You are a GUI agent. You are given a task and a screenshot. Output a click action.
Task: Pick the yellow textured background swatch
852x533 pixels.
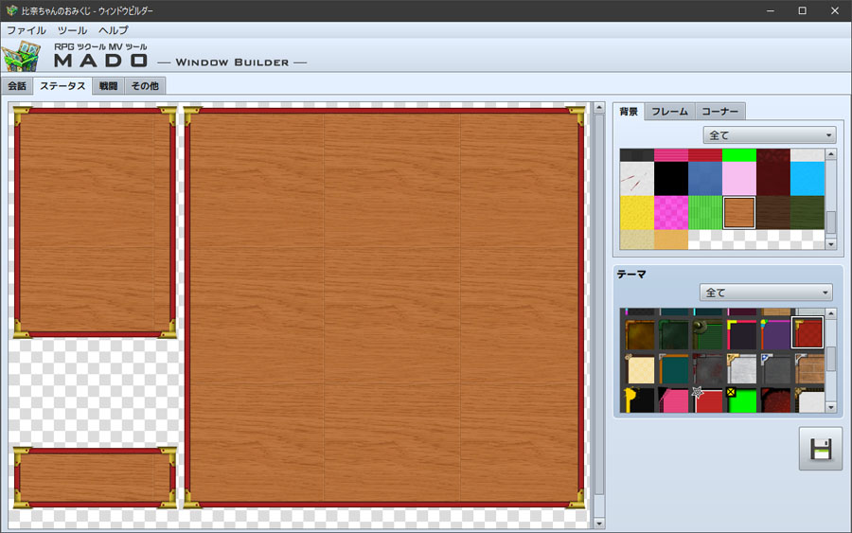pos(637,212)
